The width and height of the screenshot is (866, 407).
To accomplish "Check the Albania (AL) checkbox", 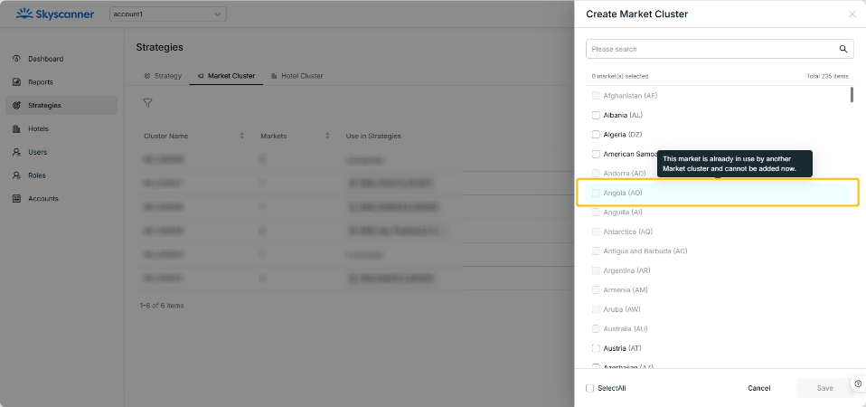I will click(x=596, y=115).
